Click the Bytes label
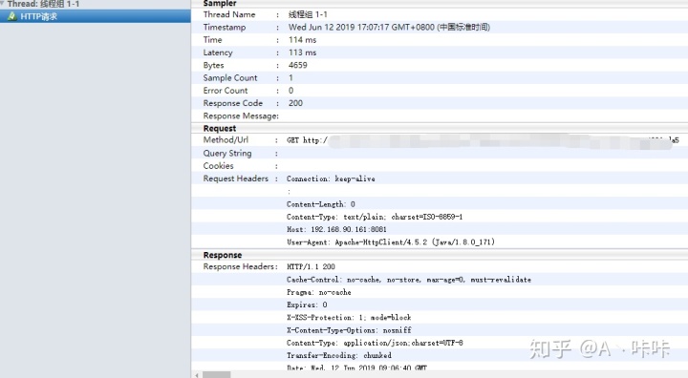 click(x=213, y=65)
